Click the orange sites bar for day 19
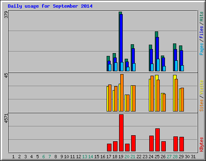Screen dimensions: 206x161 (x=122, y=93)
